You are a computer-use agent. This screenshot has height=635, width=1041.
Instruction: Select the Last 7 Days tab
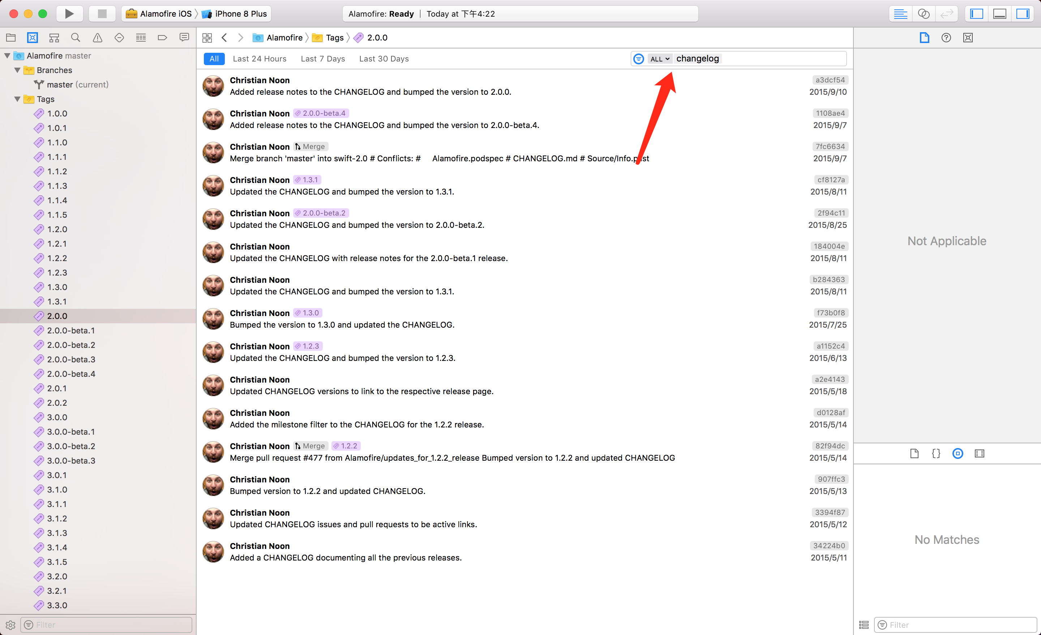pyautogui.click(x=323, y=59)
